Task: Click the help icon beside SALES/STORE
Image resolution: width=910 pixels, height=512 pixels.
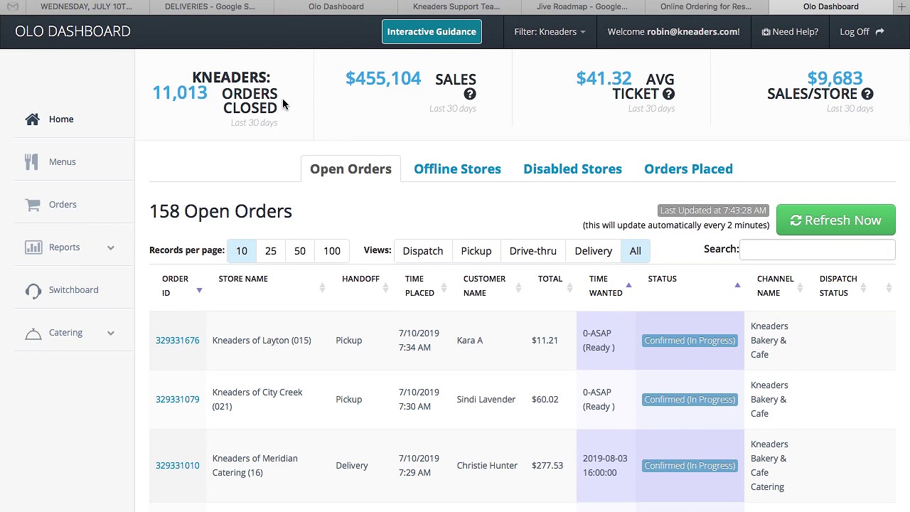Action: tap(867, 94)
